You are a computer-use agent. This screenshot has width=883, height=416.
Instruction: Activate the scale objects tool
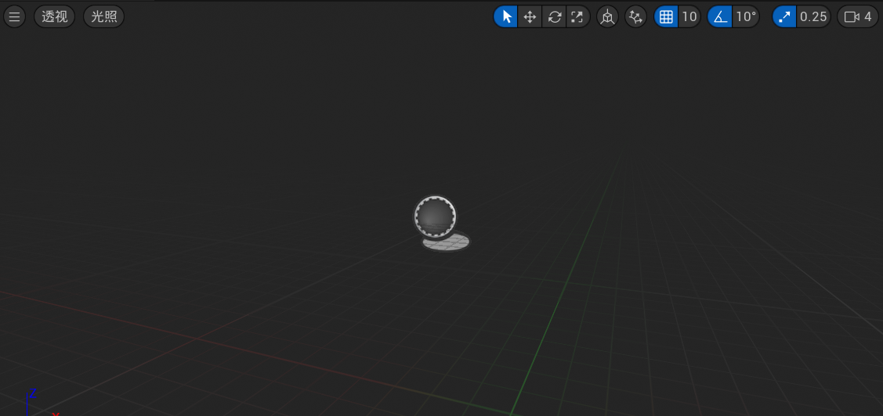click(x=577, y=17)
